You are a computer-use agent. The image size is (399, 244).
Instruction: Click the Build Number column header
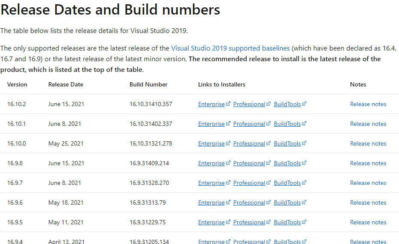coord(148,84)
